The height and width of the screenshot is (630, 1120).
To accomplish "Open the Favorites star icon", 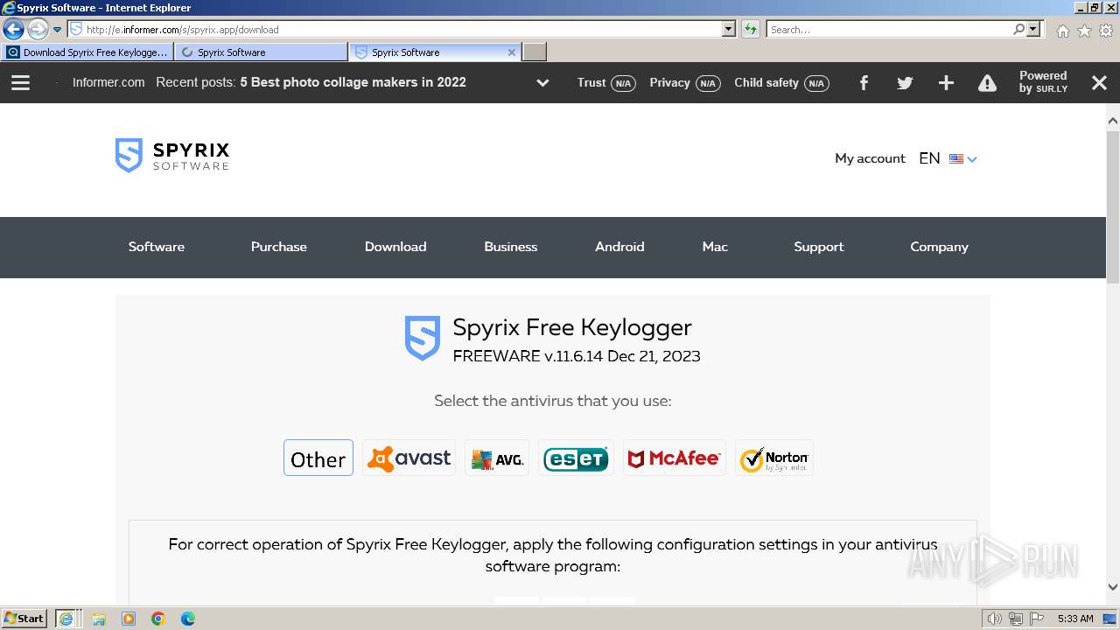I will pos(1084,31).
